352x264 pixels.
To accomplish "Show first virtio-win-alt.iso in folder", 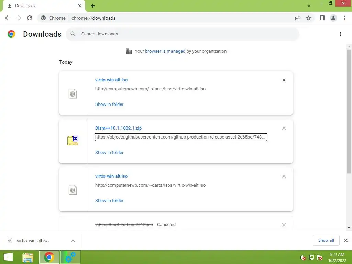I will (109, 104).
